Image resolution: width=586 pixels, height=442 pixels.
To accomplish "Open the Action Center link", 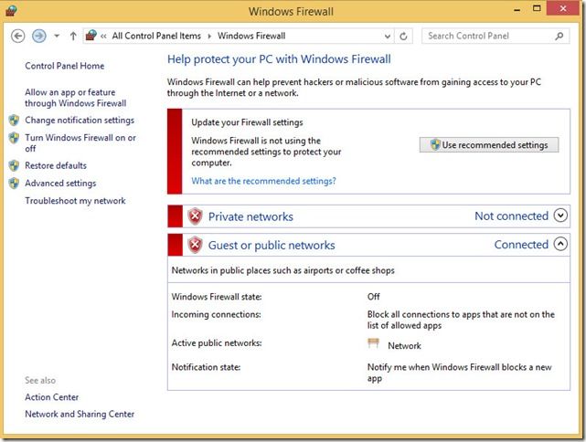I will point(51,397).
